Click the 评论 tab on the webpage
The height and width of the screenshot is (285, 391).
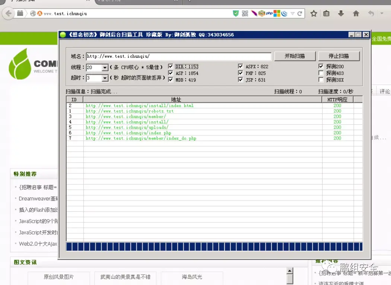[385, 92]
